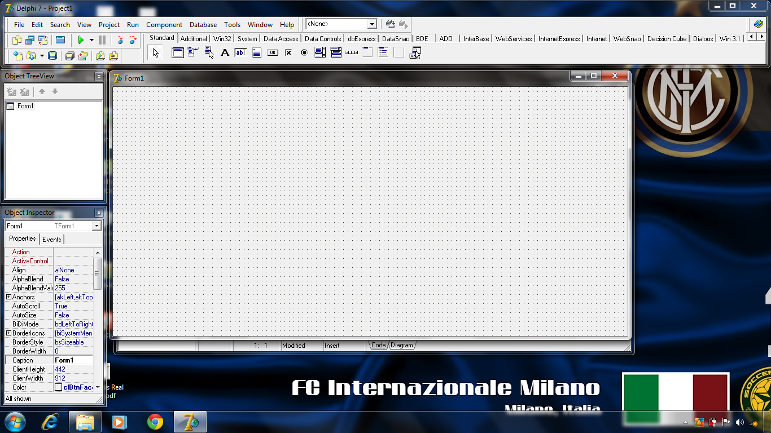The height and width of the screenshot is (433, 771).
Task: Open the Events tab in Object Inspector
Action: pyautogui.click(x=52, y=240)
